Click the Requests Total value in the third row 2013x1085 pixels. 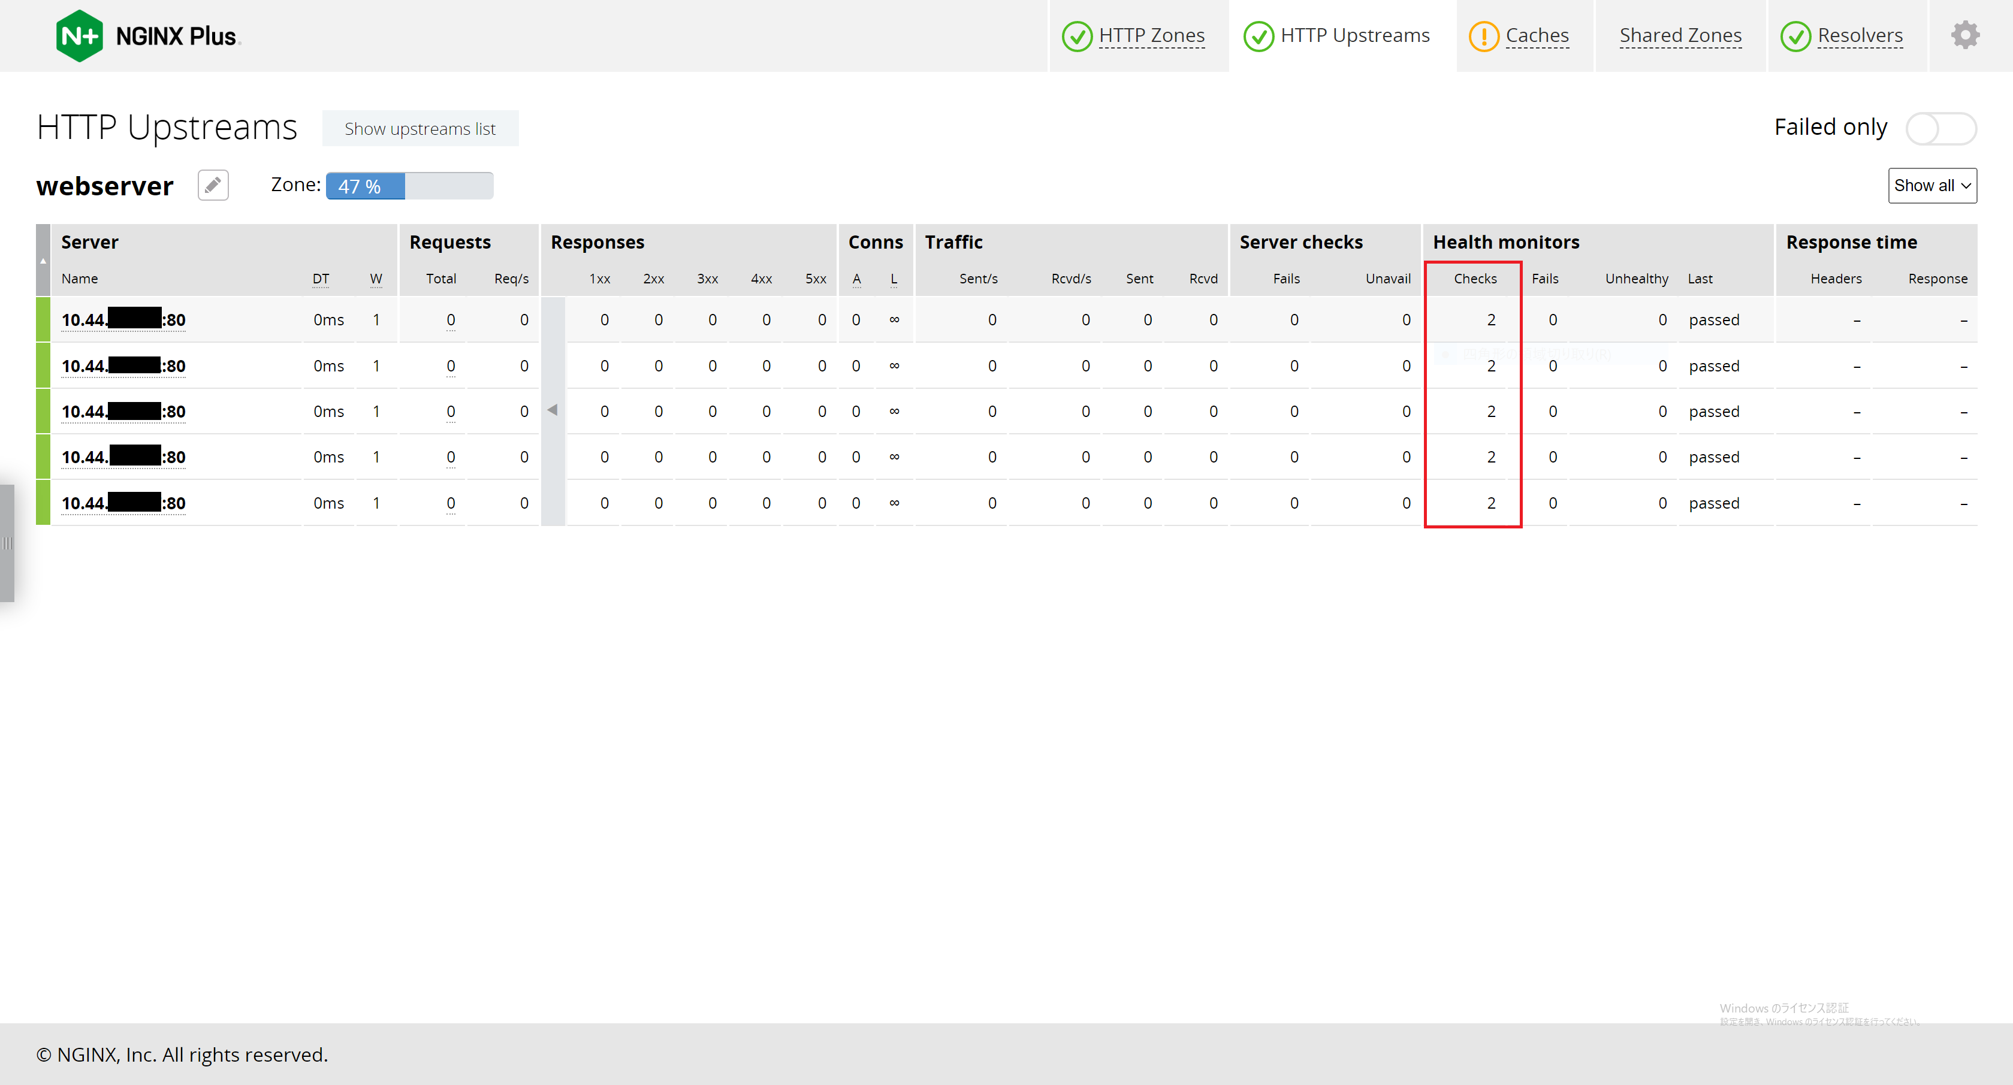click(x=451, y=412)
